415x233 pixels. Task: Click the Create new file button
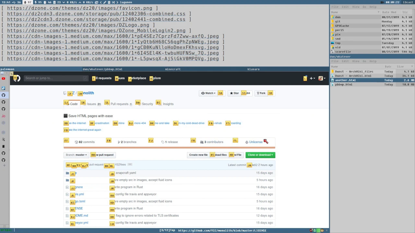198,155
